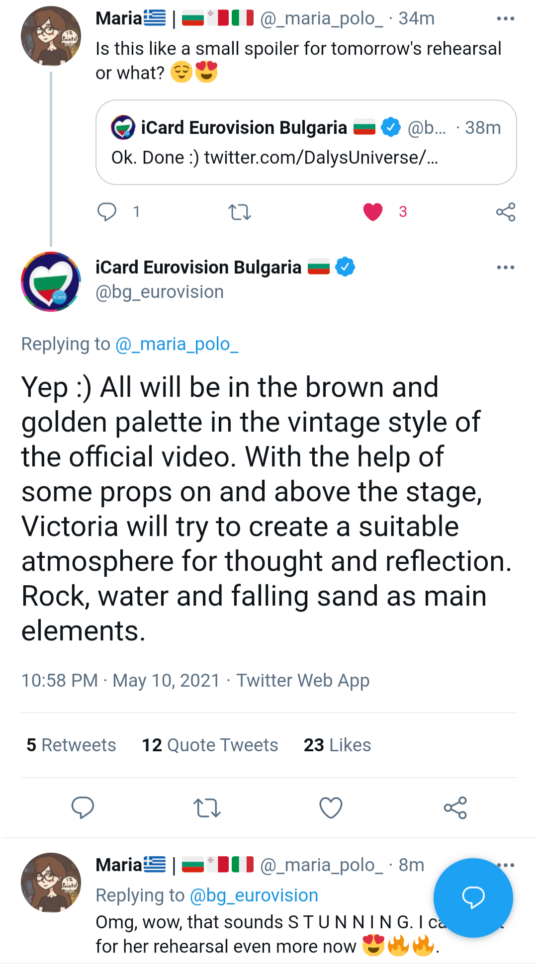This screenshot has height=974, width=537.
Task: Retweet the main iCard Bulgaria tweet
Action: tap(207, 807)
